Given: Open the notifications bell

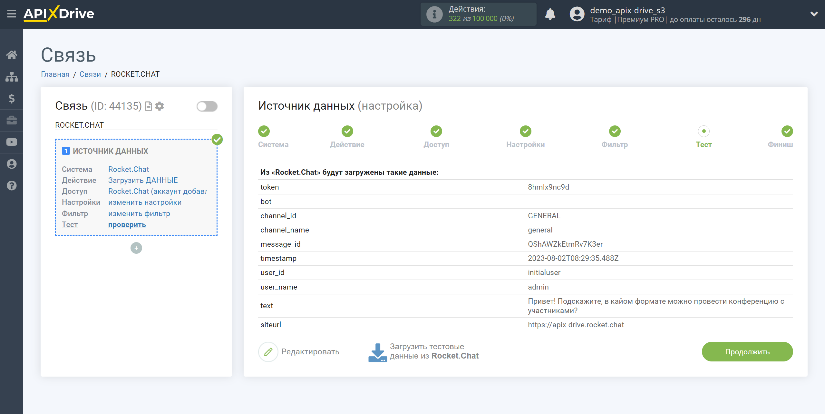Looking at the screenshot, I should [550, 14].
